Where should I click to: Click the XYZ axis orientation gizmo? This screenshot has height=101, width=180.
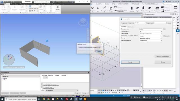point(9,59)
